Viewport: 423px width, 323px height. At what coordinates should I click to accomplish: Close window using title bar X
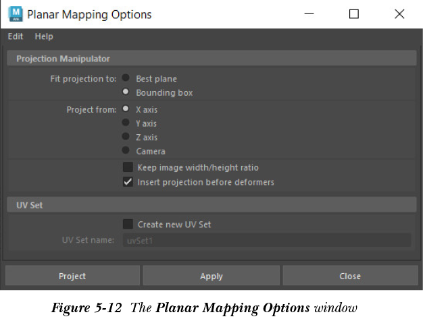point(399,14)
